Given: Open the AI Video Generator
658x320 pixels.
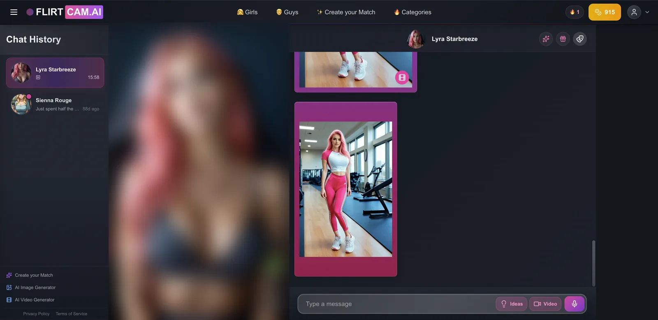Looking at the screenshot, I should click(x=30, y=300).
